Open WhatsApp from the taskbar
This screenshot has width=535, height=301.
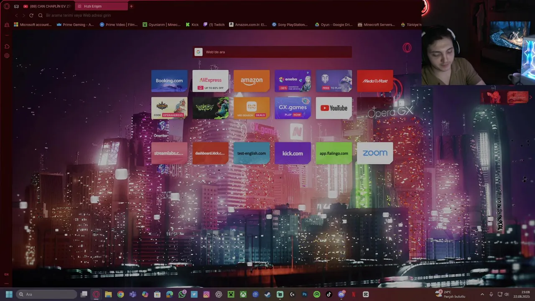[x=182, y=294]
